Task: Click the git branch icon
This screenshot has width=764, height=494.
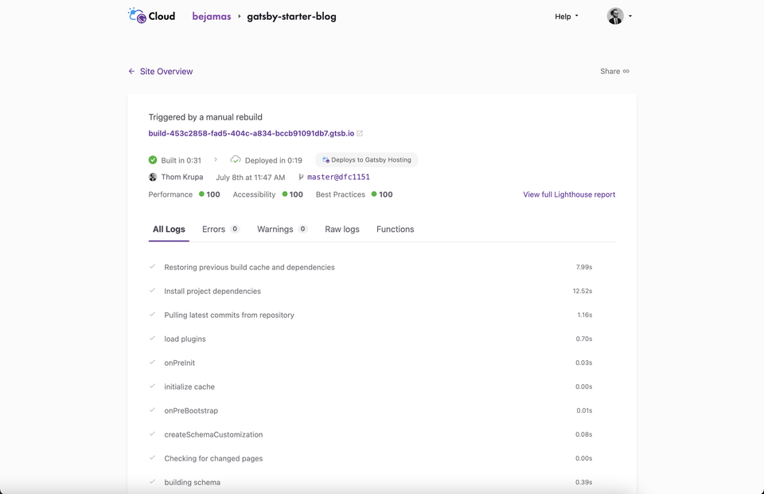Action: pyautogui.click(x=301, y=177)
